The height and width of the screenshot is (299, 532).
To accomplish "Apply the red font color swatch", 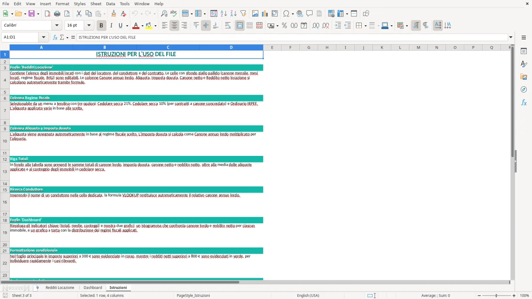I will pyautogui.click(x=136, y=26).
